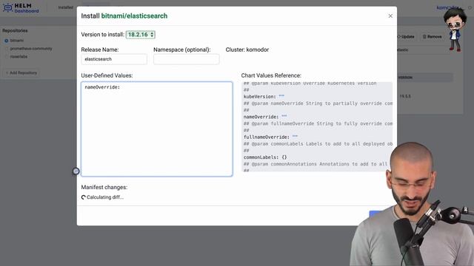Click the Release Name input field
474x266 pixels.
coord(114,59)
